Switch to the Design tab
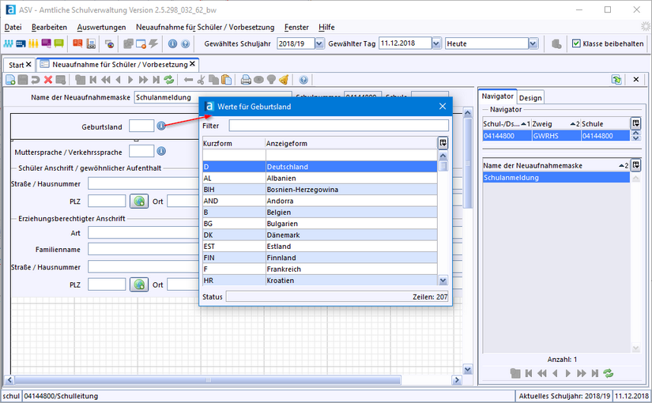 pos(530,97)
